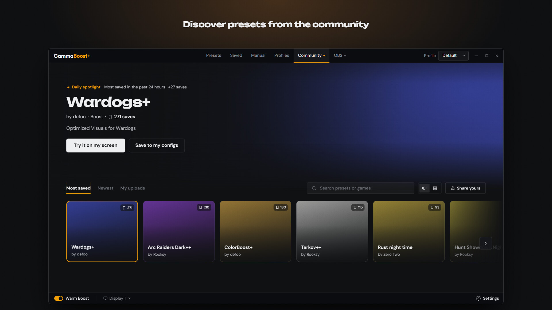Minimize the GammaBoost+ window

point(476,56)
